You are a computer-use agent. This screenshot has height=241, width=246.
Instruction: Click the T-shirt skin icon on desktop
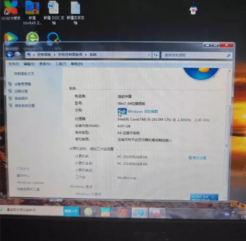193,10
